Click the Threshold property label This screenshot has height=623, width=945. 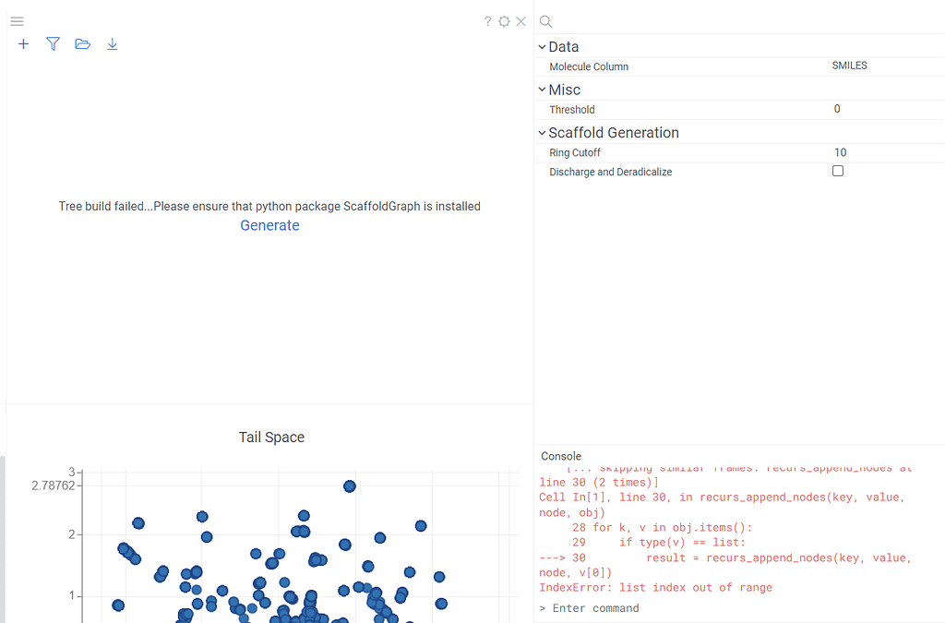tap(572, 110)
